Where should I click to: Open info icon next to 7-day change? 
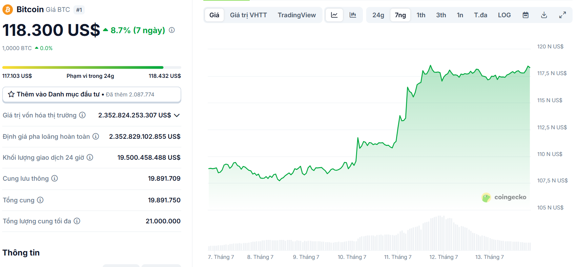[x=172, y=30]
